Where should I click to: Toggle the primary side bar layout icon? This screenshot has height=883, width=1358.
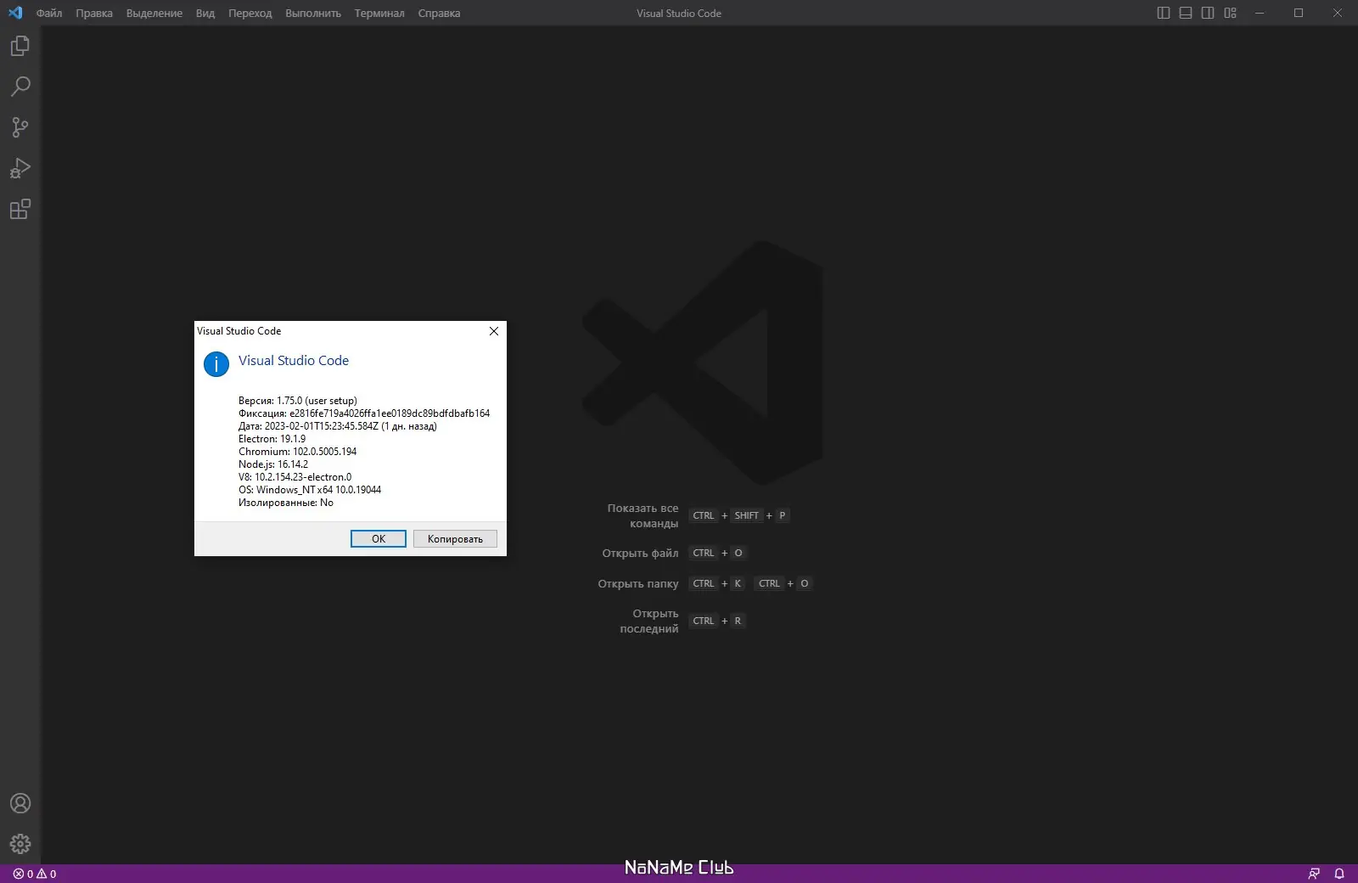pyautogui.click(x=1164, y=13)
